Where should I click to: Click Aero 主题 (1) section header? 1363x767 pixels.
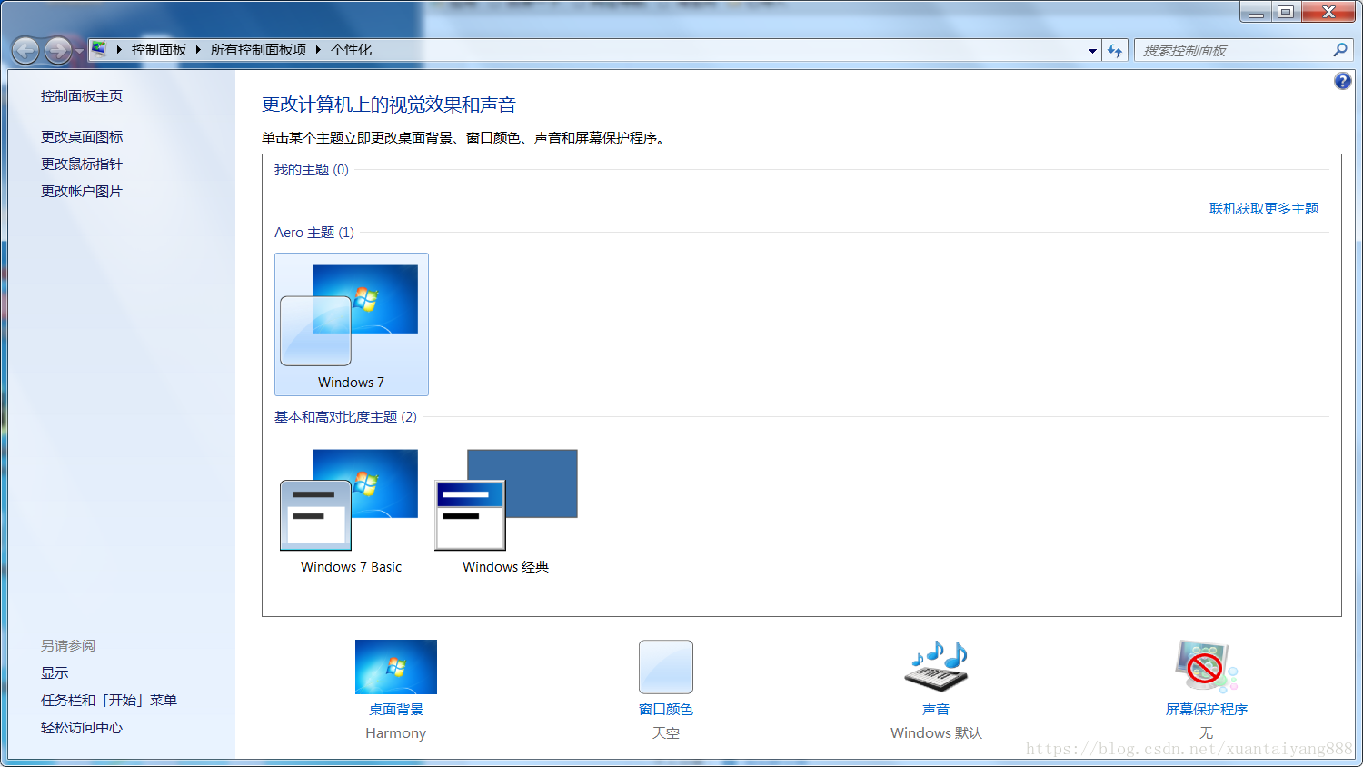pos(314,232)
